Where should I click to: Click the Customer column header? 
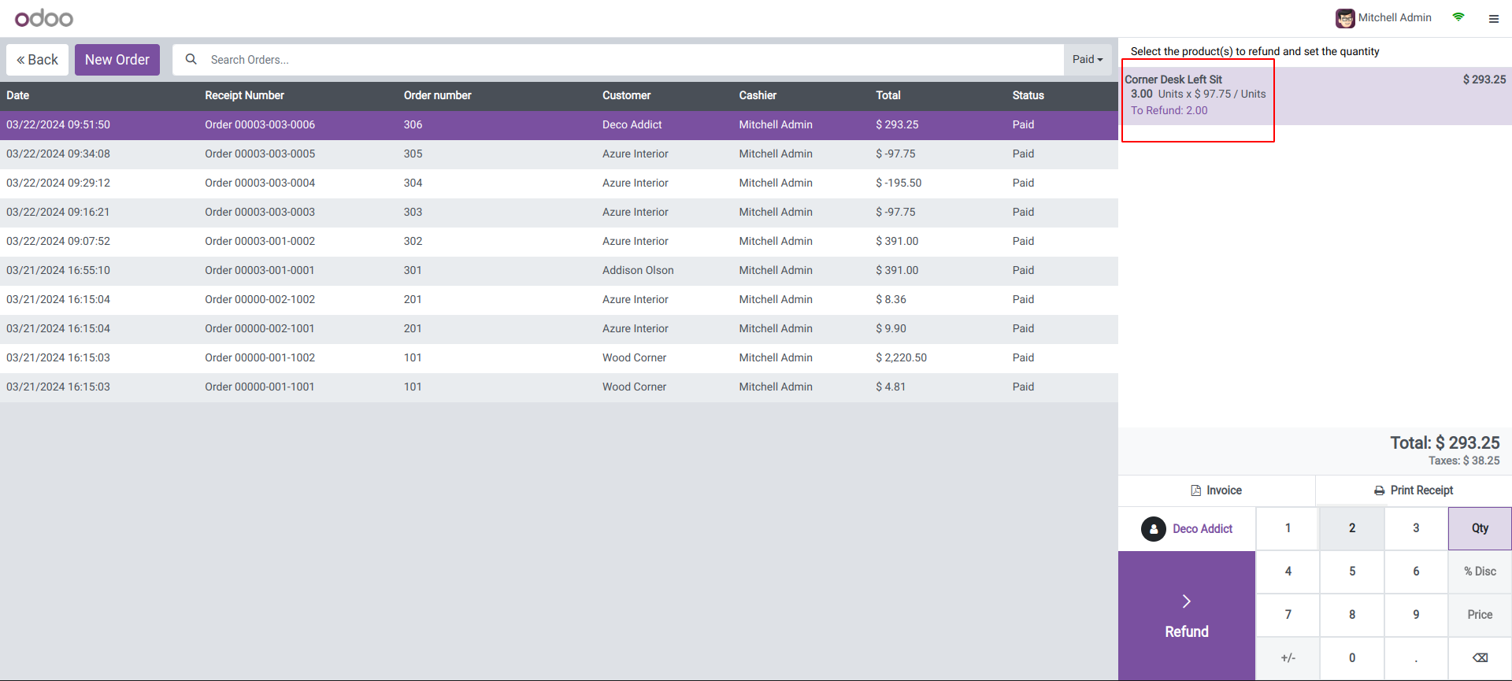point(627,95)
